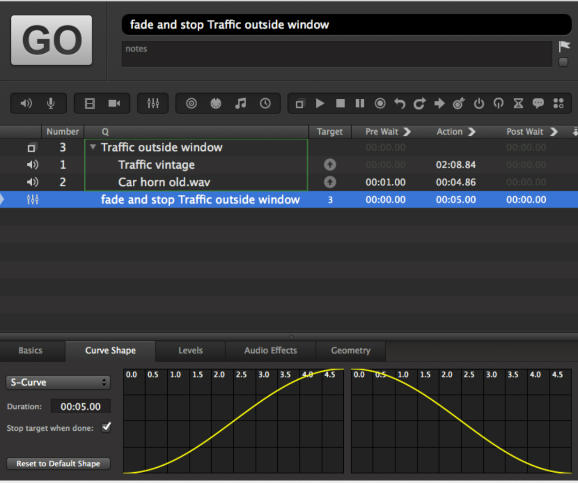Select the Traffic outside window group name
The image size is (578, 483).
tap(161, 147)
